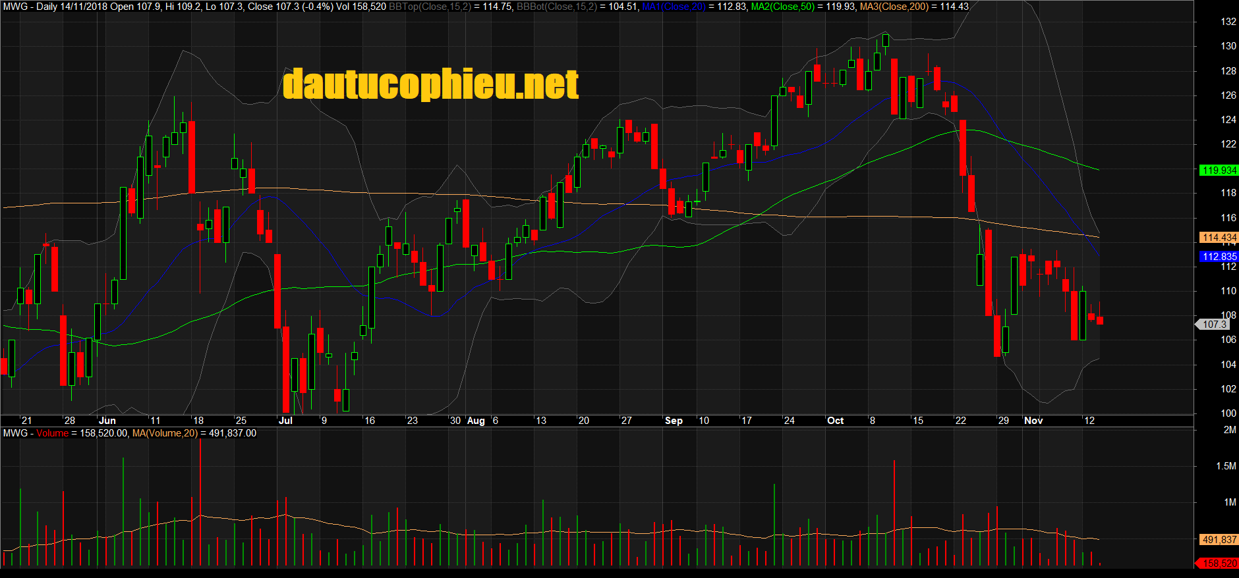Click the Sep label on the date axis

tap(674, 421)
